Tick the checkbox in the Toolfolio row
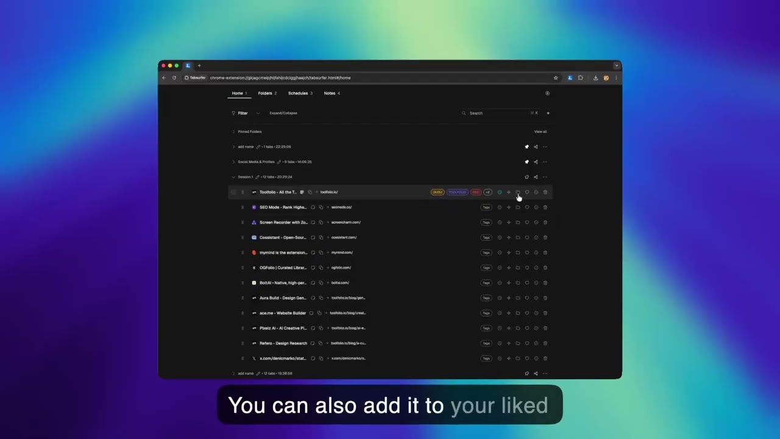Screen dimensions: 780x439 tap(233, 192)
